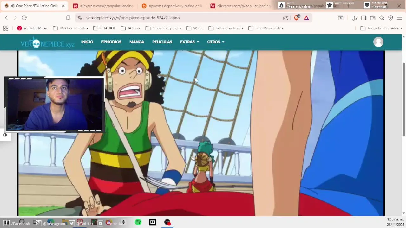
Task: Open Brave Rewards triangle icon
Action: pyautogui.click(x=306, y=18)
